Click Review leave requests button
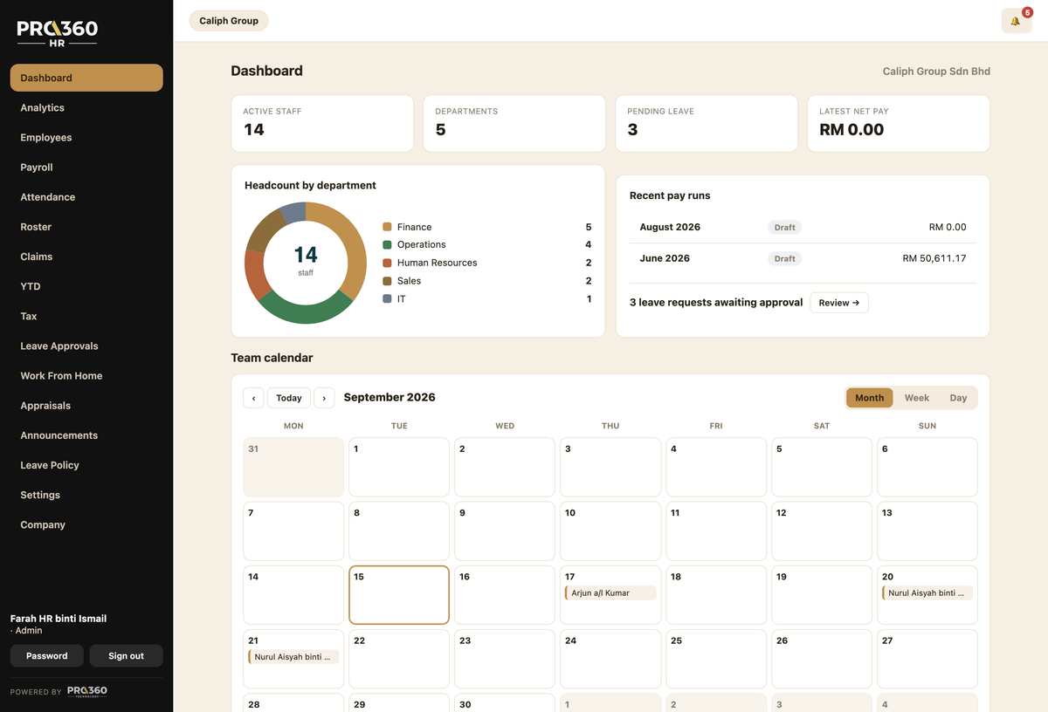 [x=839, y=303]
